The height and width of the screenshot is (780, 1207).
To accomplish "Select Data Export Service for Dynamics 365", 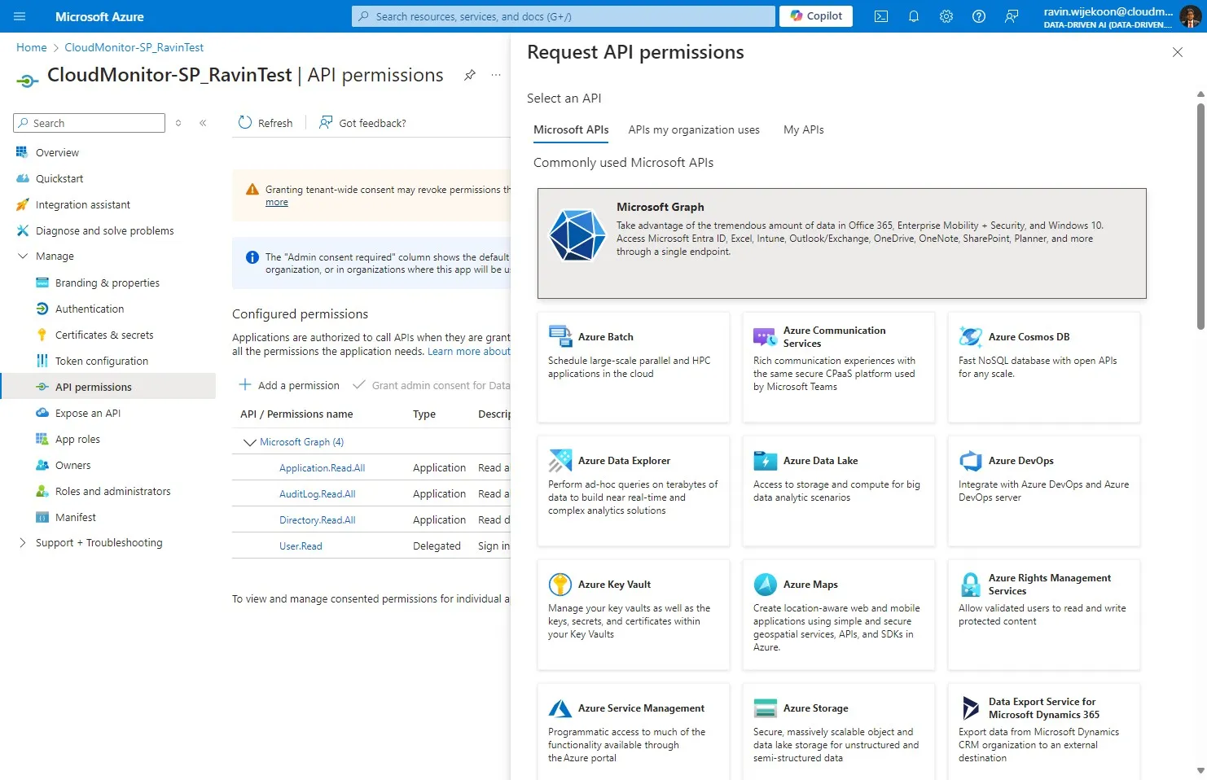I will click(1043, 732).
